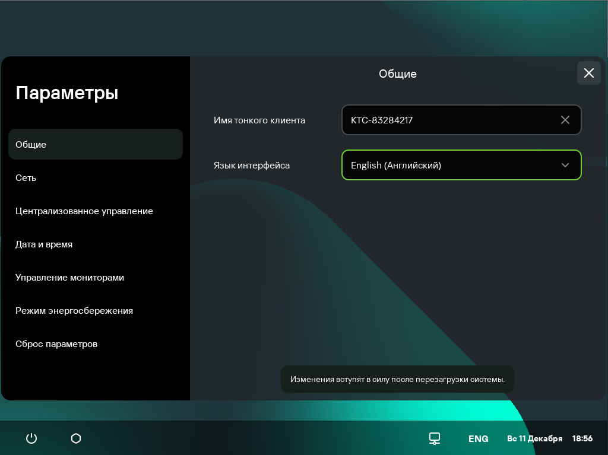Viewport: 608px width, 455px height.
Task: Click the power button in the taskbar
Action: coord(31,438)
